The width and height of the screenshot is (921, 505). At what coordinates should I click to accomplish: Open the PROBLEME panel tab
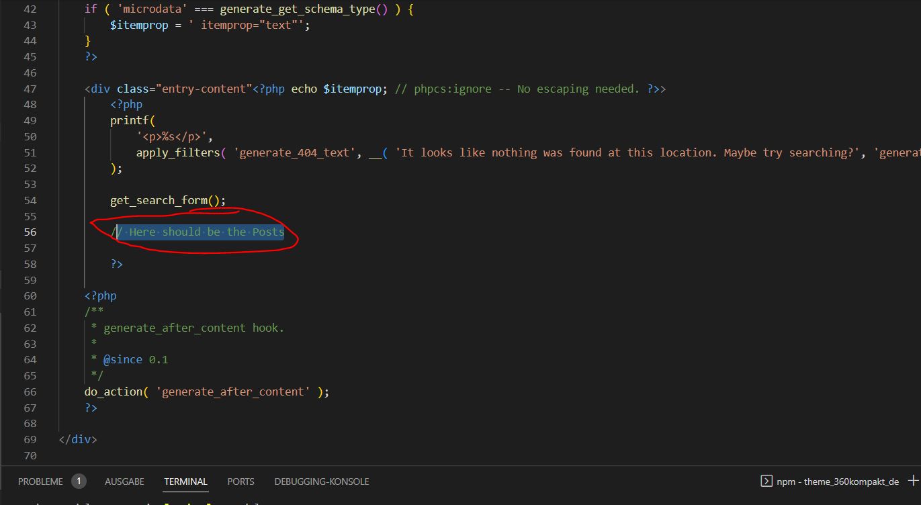tap(40, 481)
